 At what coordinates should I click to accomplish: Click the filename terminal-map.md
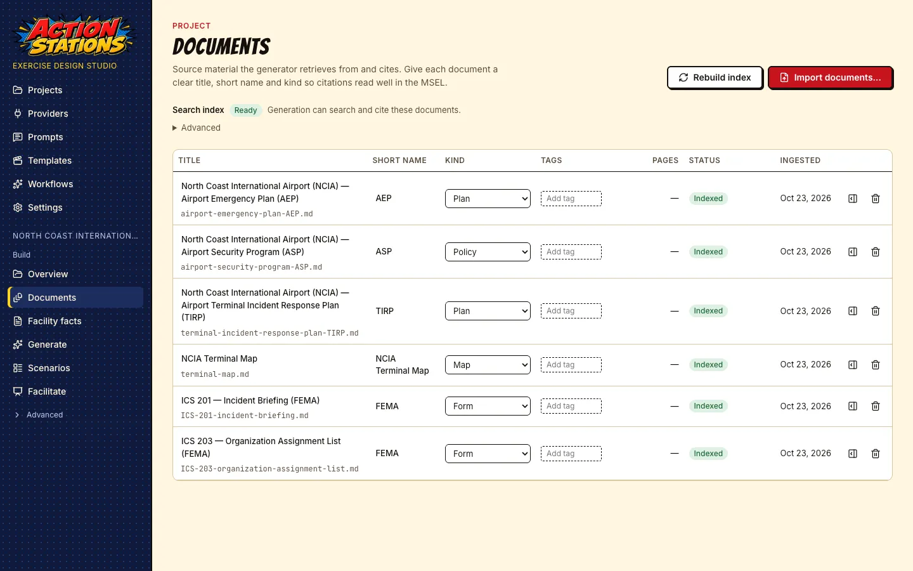coord(215,374)
